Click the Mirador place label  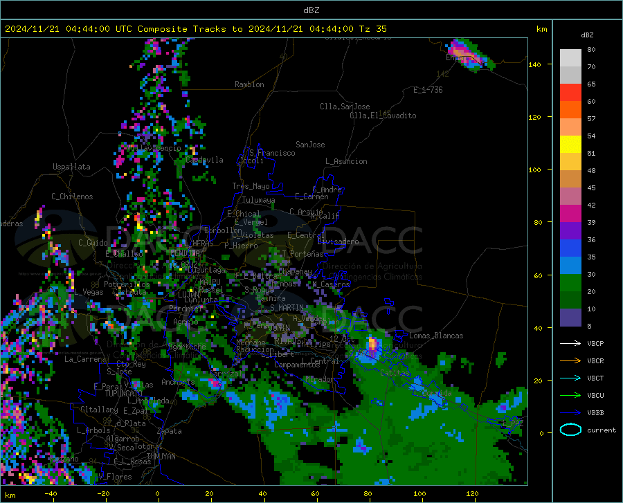click(x=320, y=379)
